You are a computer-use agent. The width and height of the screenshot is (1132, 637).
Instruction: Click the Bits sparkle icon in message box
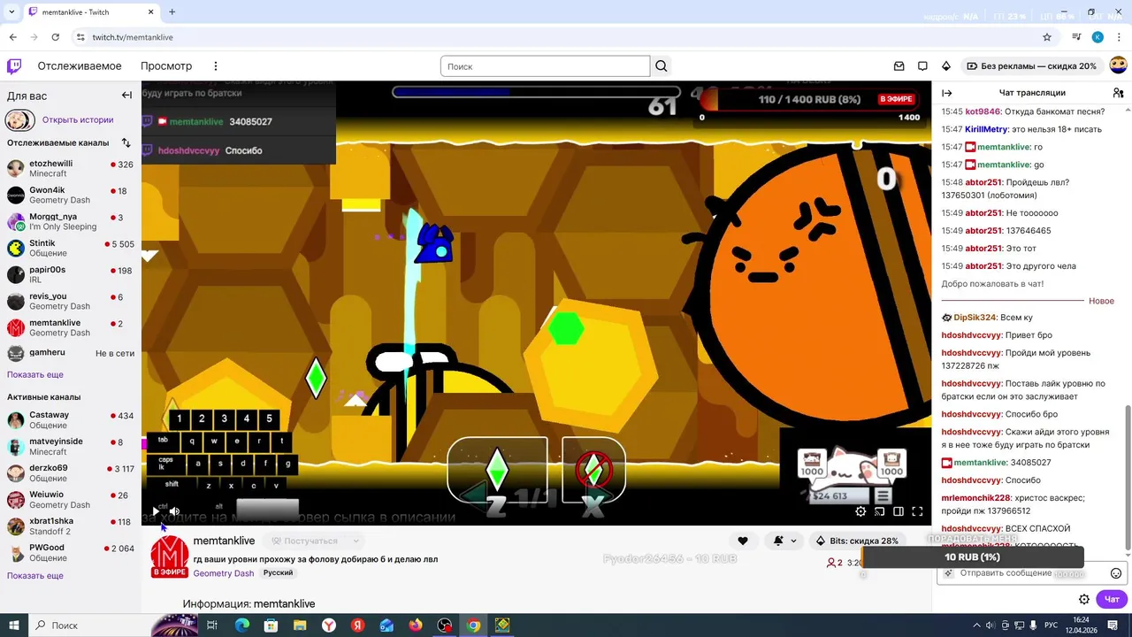click(x=948, y=573)
